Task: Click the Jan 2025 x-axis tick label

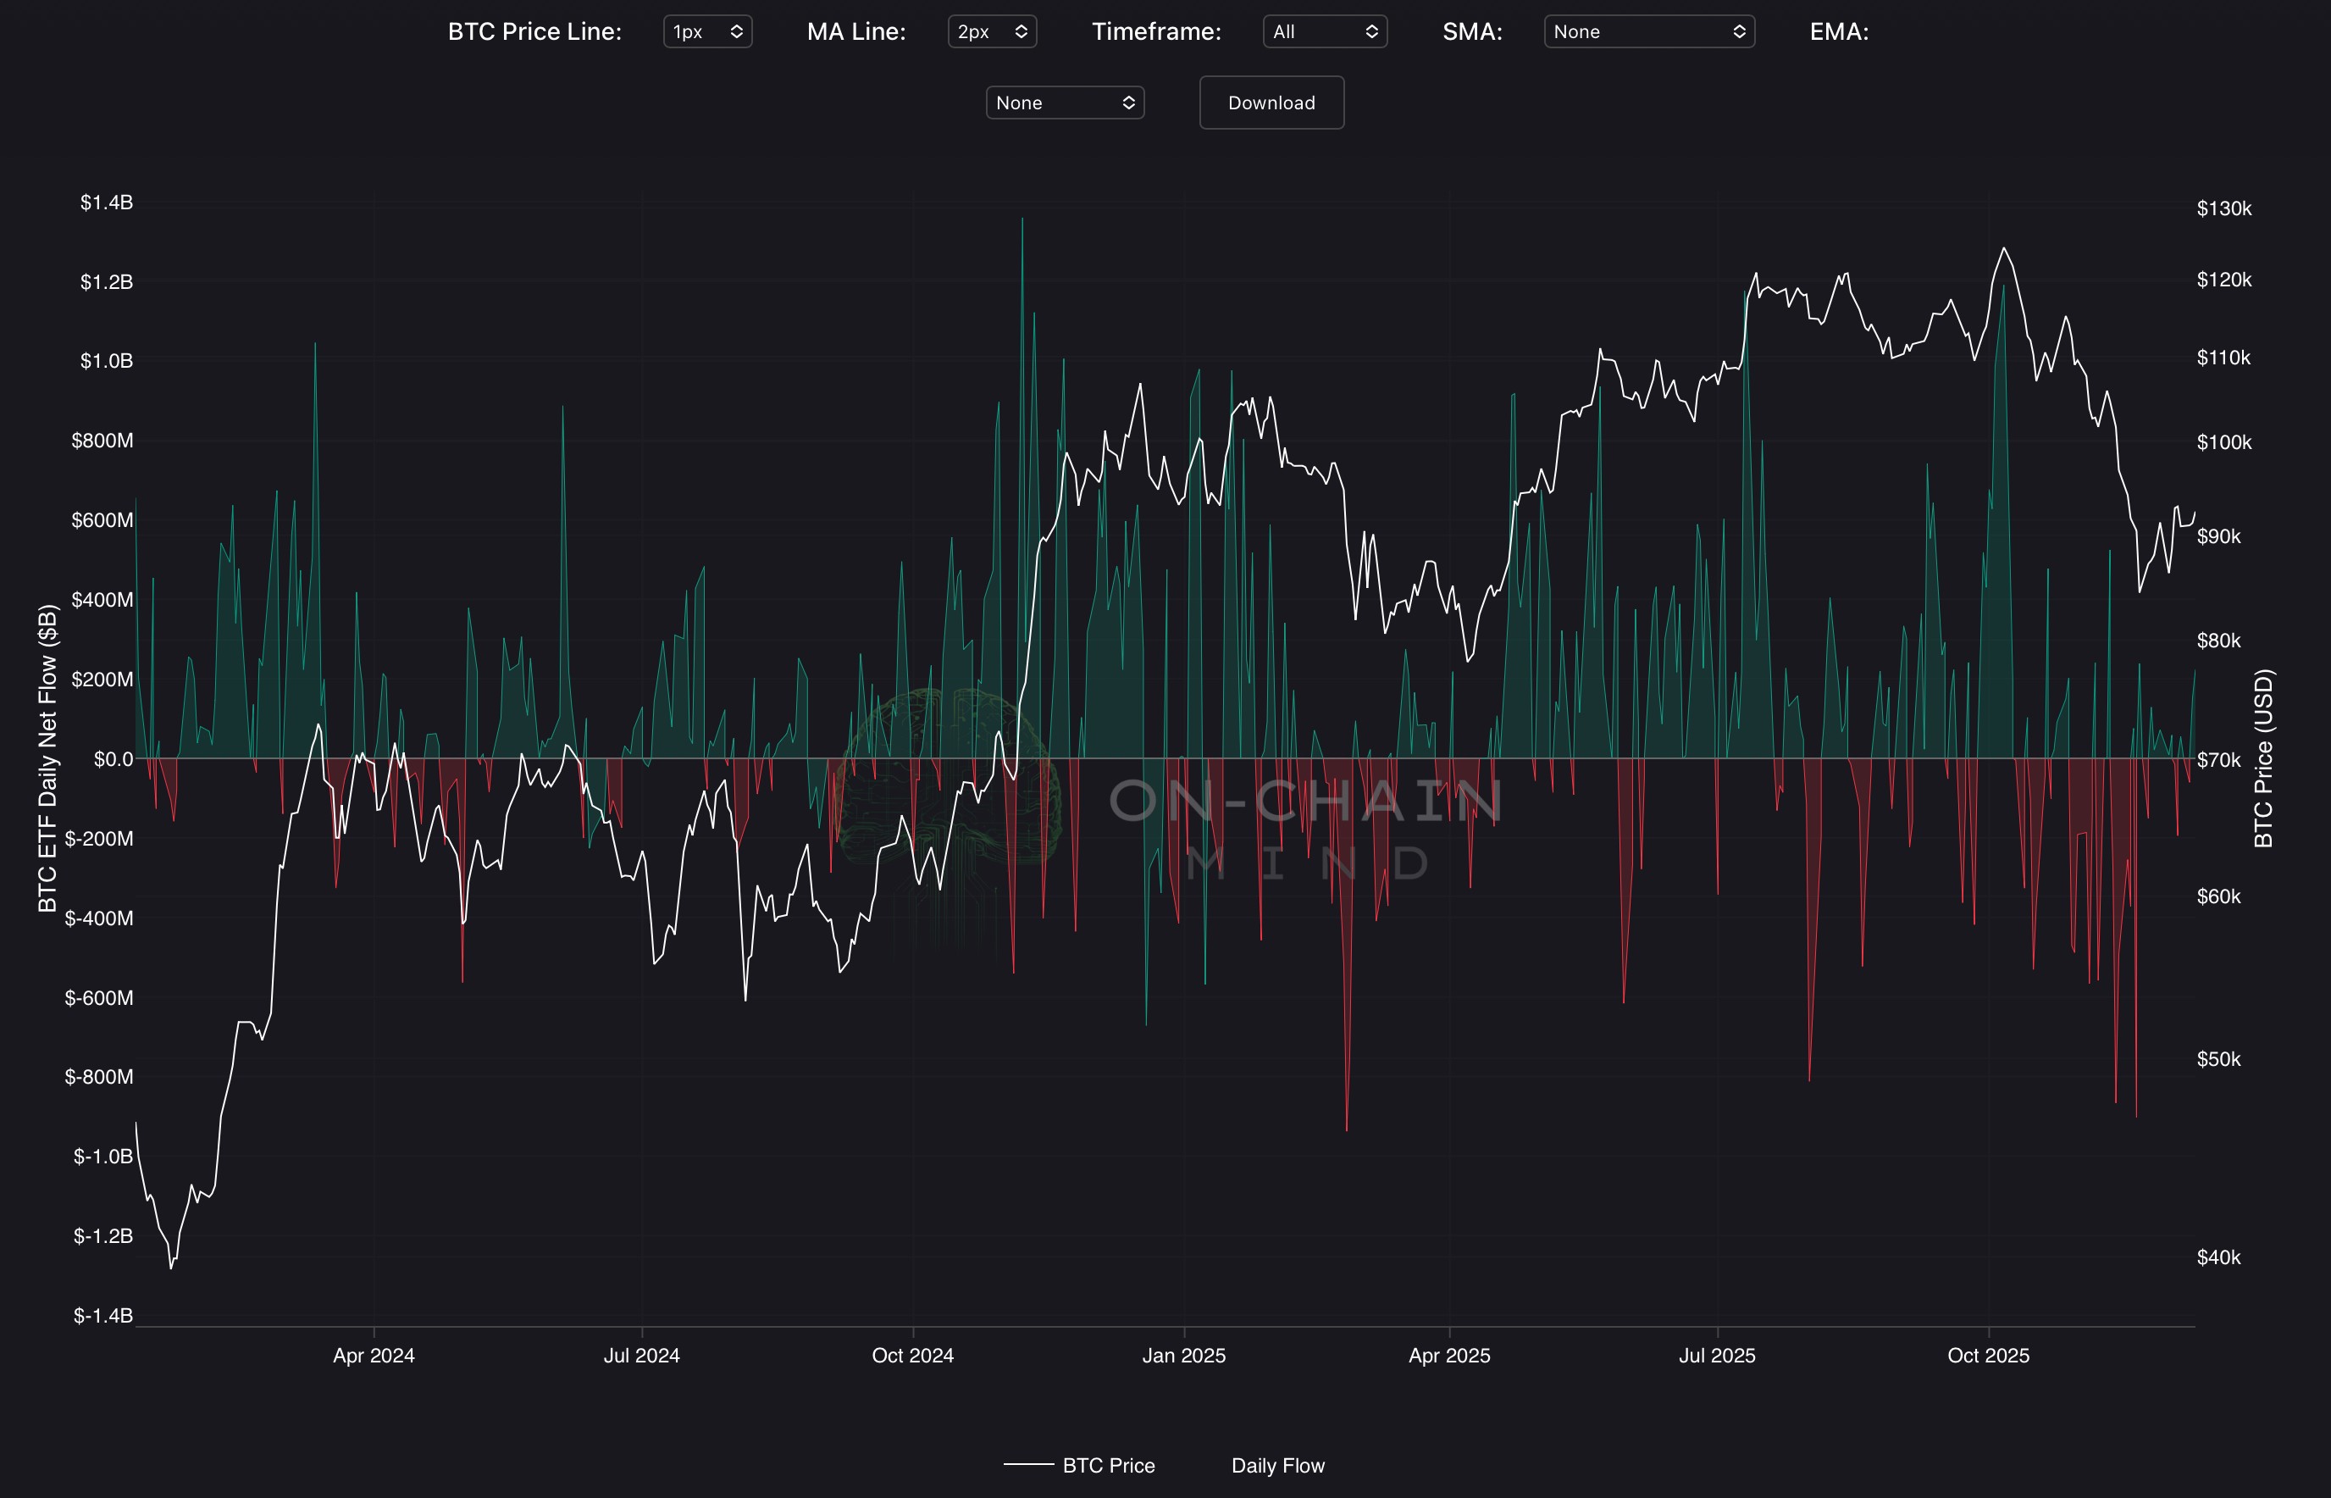Action: (1183, 1355)
